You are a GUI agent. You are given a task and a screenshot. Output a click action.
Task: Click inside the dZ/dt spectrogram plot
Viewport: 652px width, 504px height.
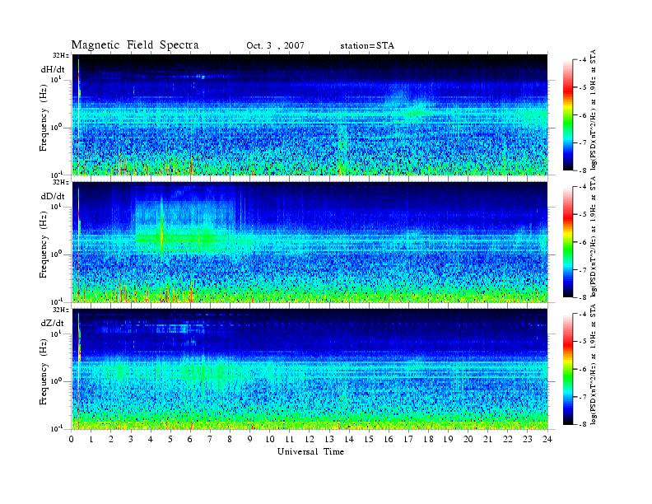310,369
